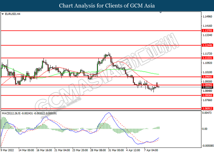Click the 1.14160 price scale value
Screen dimensions: 214x152
pyautogui.click(x=208, y=26)
